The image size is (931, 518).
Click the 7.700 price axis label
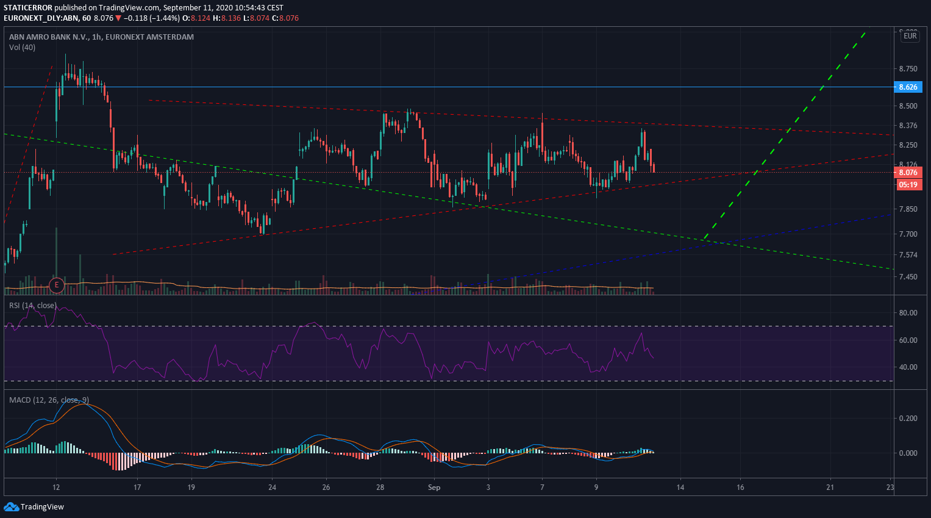point(908,234)
